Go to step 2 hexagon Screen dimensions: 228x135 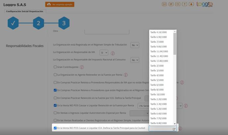pyautogui.click(x=38, y=23)
